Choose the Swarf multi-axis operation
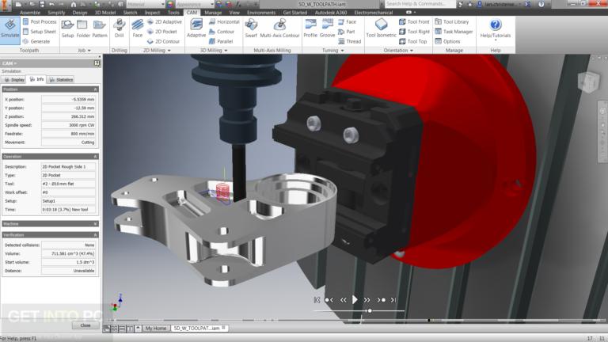608x342 pixels. [x=251, y=28]
